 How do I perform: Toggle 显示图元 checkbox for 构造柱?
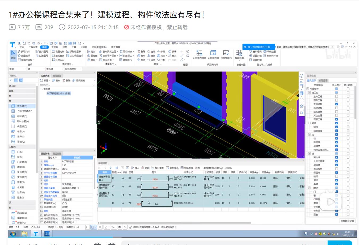pyautogui.click(x=336, y=142)
